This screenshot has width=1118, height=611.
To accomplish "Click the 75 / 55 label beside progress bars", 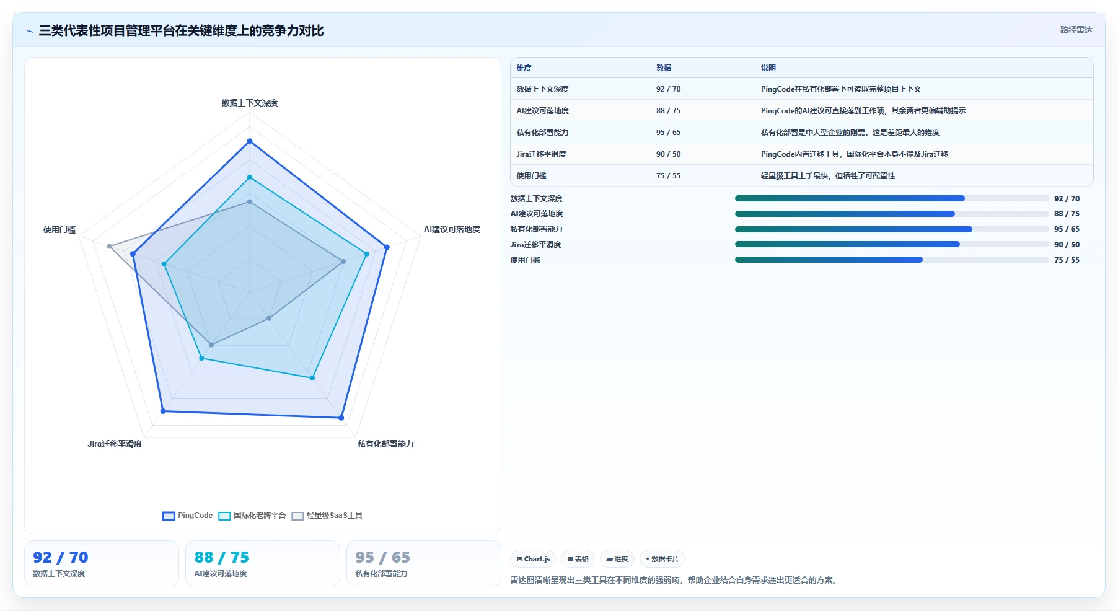I will pyautogui.click(x=1067, y=260).
